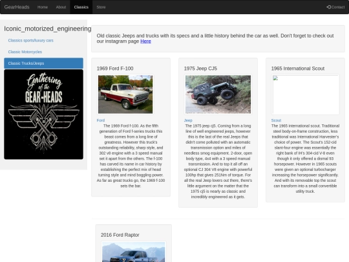The image size is (349, 262).
Task: Click the 1975 Jeep CJ5 heading
Action: (x=200, y=69)
